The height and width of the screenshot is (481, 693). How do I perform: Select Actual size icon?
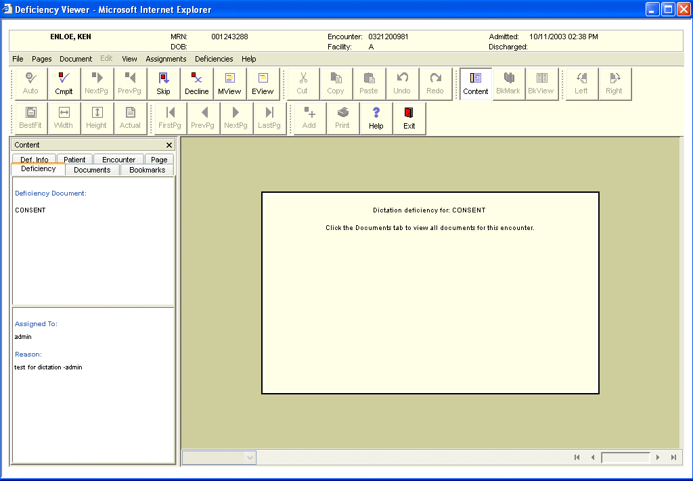coord(130,118)
